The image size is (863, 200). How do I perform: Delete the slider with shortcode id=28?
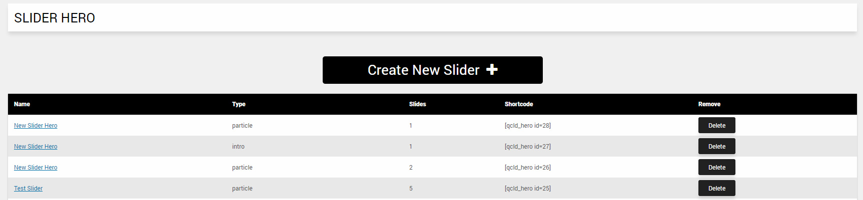pyautogui.click(x=716, y=126)
